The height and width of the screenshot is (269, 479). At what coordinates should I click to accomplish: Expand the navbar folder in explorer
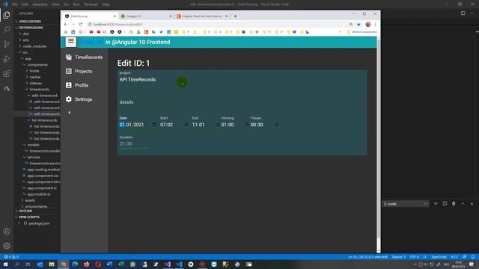[35, 77]
